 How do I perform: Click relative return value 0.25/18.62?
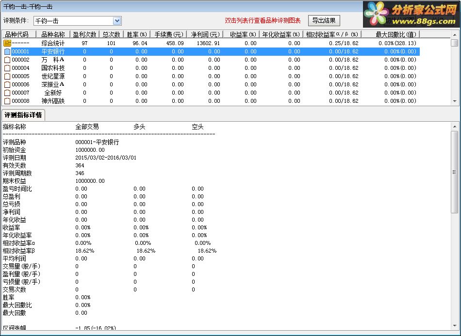click(x=344, y=43)
